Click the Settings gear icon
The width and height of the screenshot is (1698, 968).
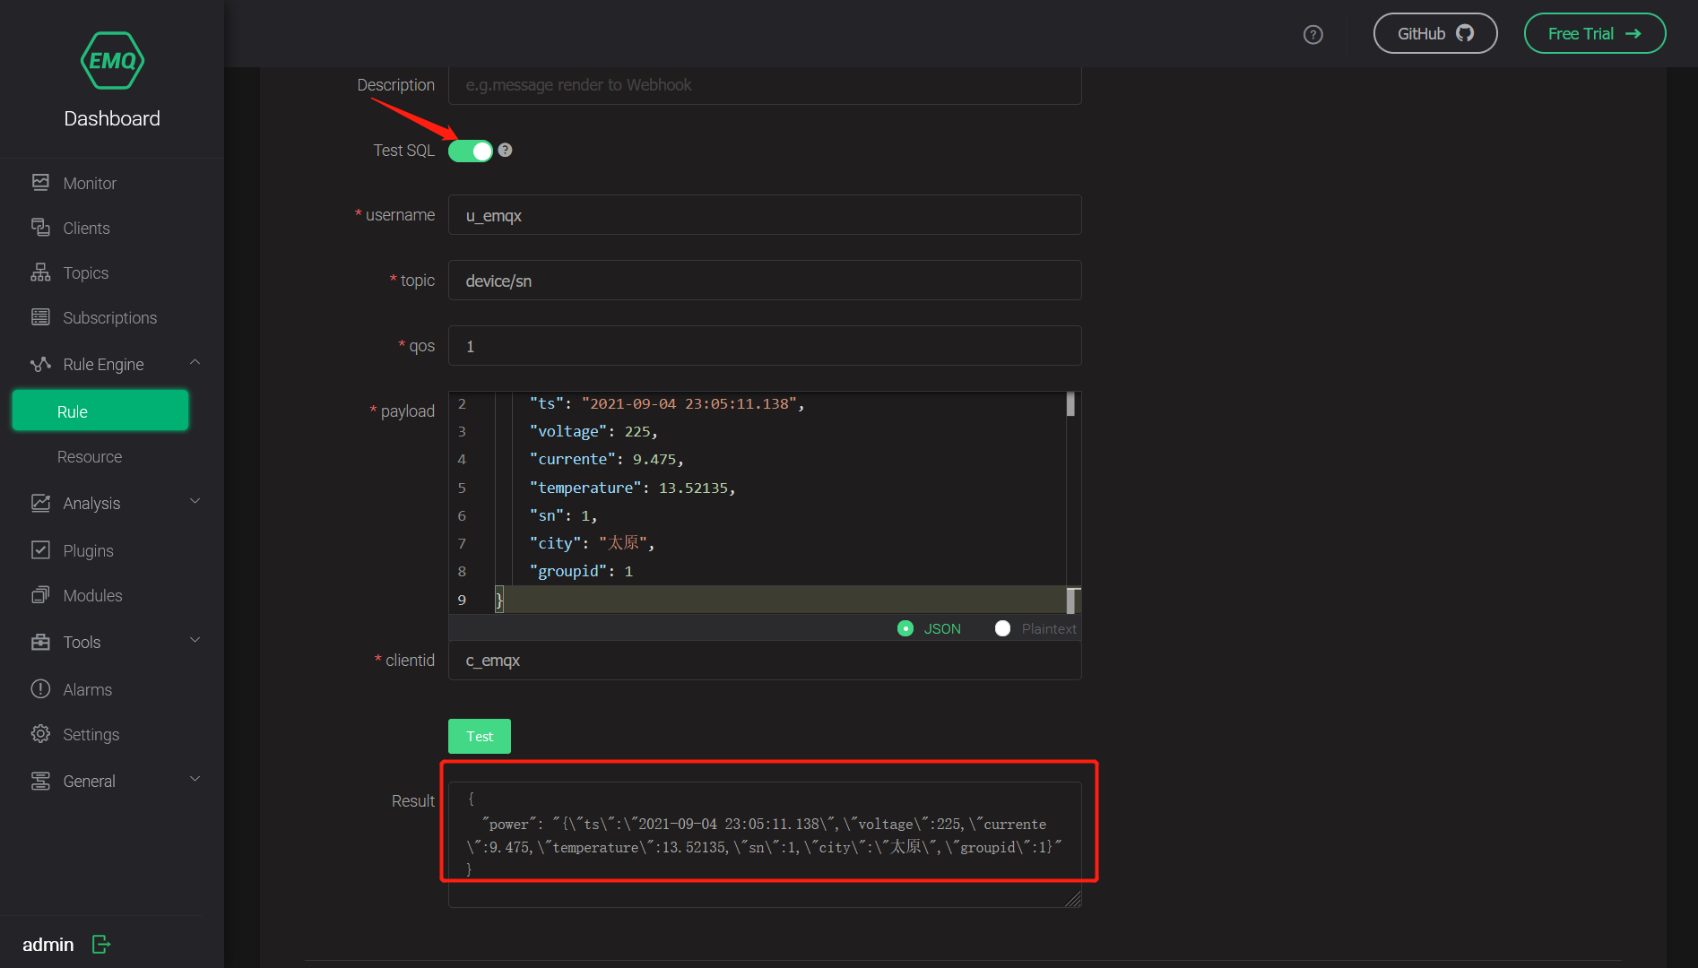tap(40, 734)
